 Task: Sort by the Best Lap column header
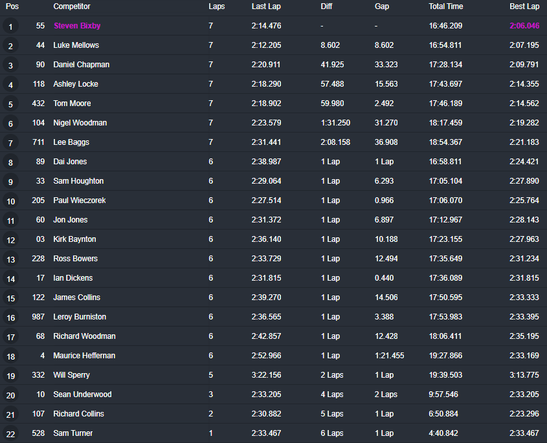524,6
